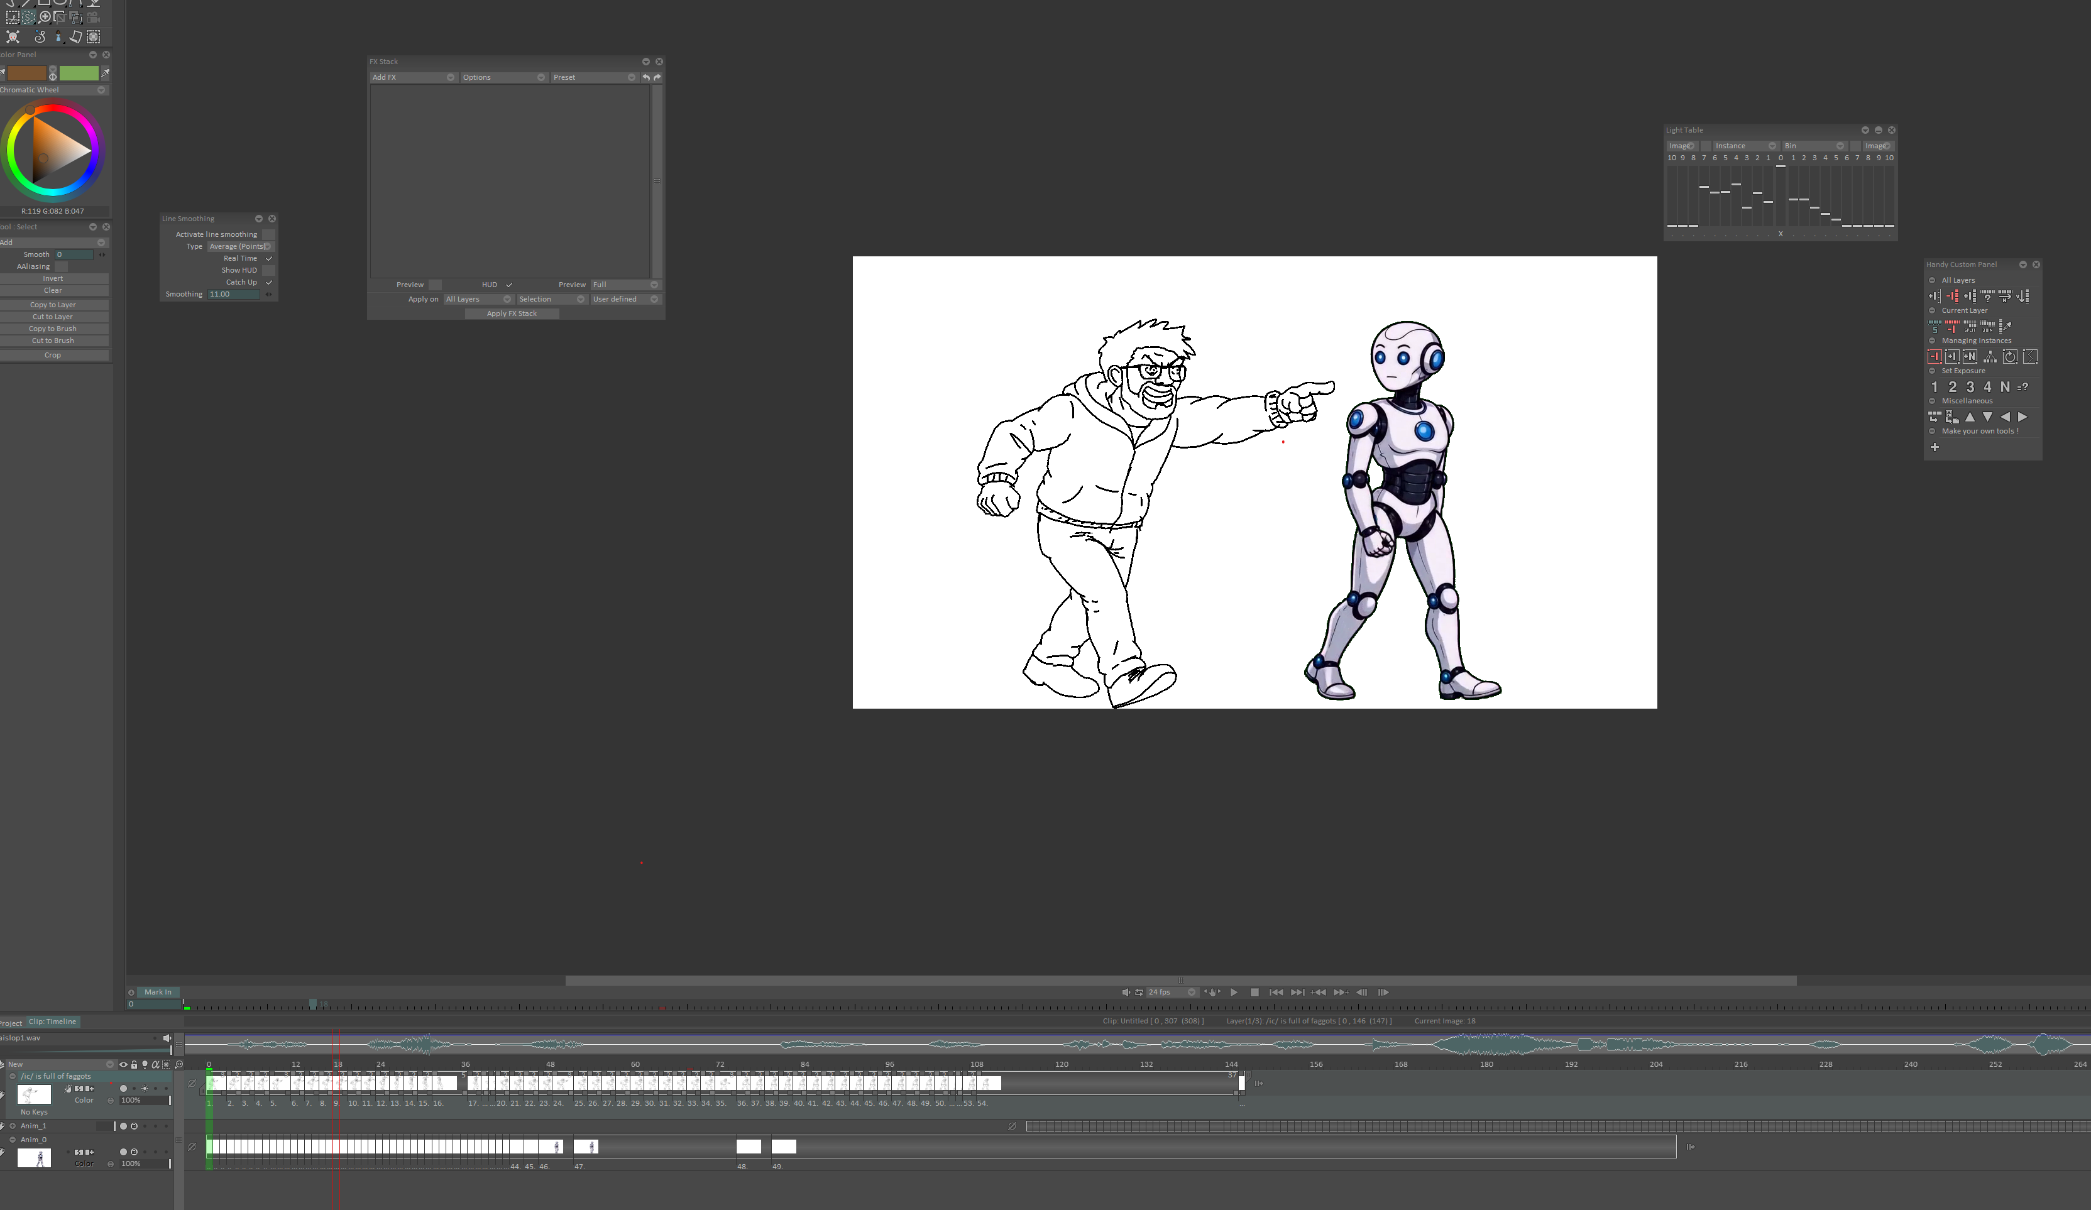Toggle the Real Time checkbox
Viewport: 2091px width, 1210px height.
pos(269,259)
